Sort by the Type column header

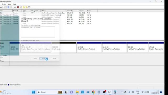tap(26, 11)
